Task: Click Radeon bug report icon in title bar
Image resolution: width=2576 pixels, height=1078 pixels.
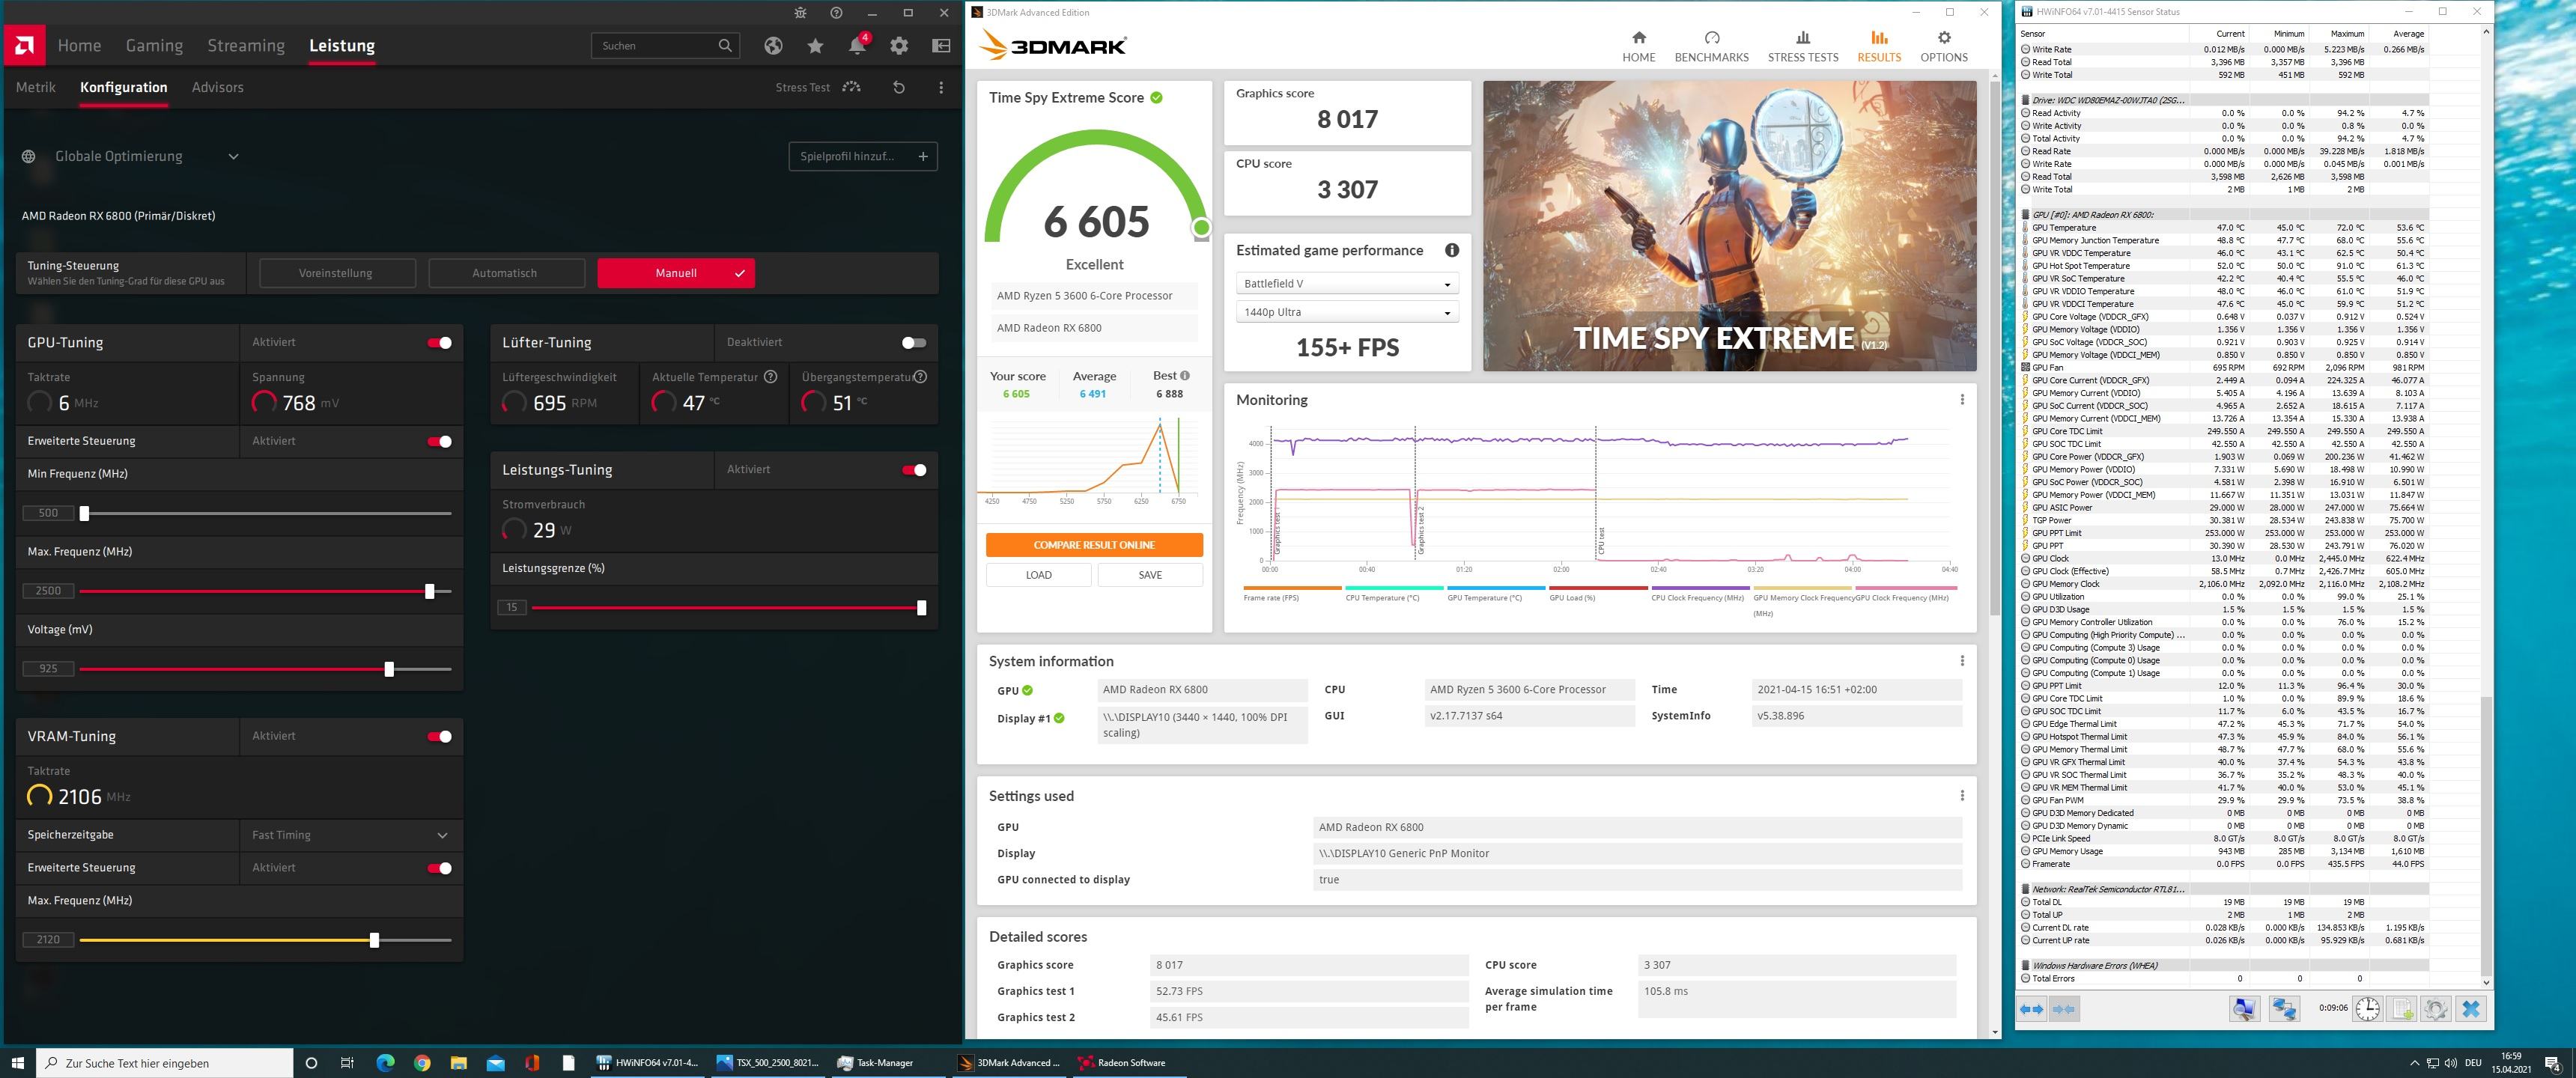Action: (x=800, y=13)
